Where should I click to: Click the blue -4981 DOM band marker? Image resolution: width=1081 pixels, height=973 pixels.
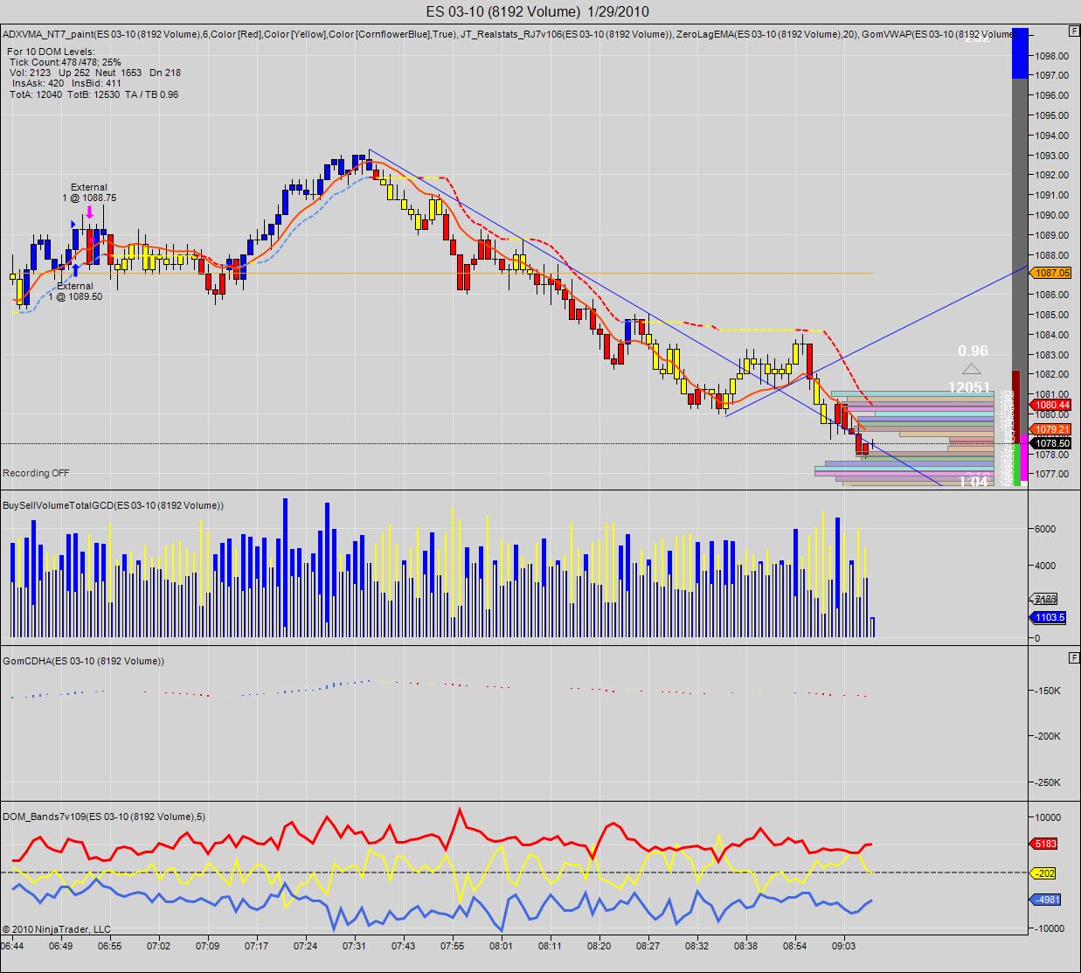point(1046,900)
